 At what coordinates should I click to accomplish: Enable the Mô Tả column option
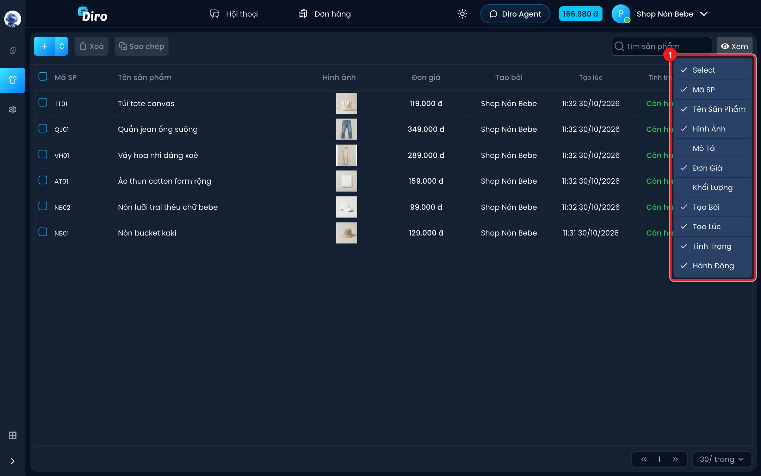(x=713, y=148)
